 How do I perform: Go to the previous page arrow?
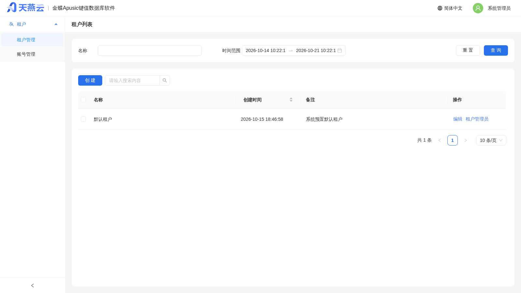click(x=440, y=140)
